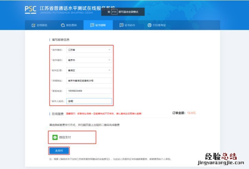Screen dimensions: 249x169
Task: Open the 收件省份 dropdown showing 江苏省
Action: click(89, 50)
